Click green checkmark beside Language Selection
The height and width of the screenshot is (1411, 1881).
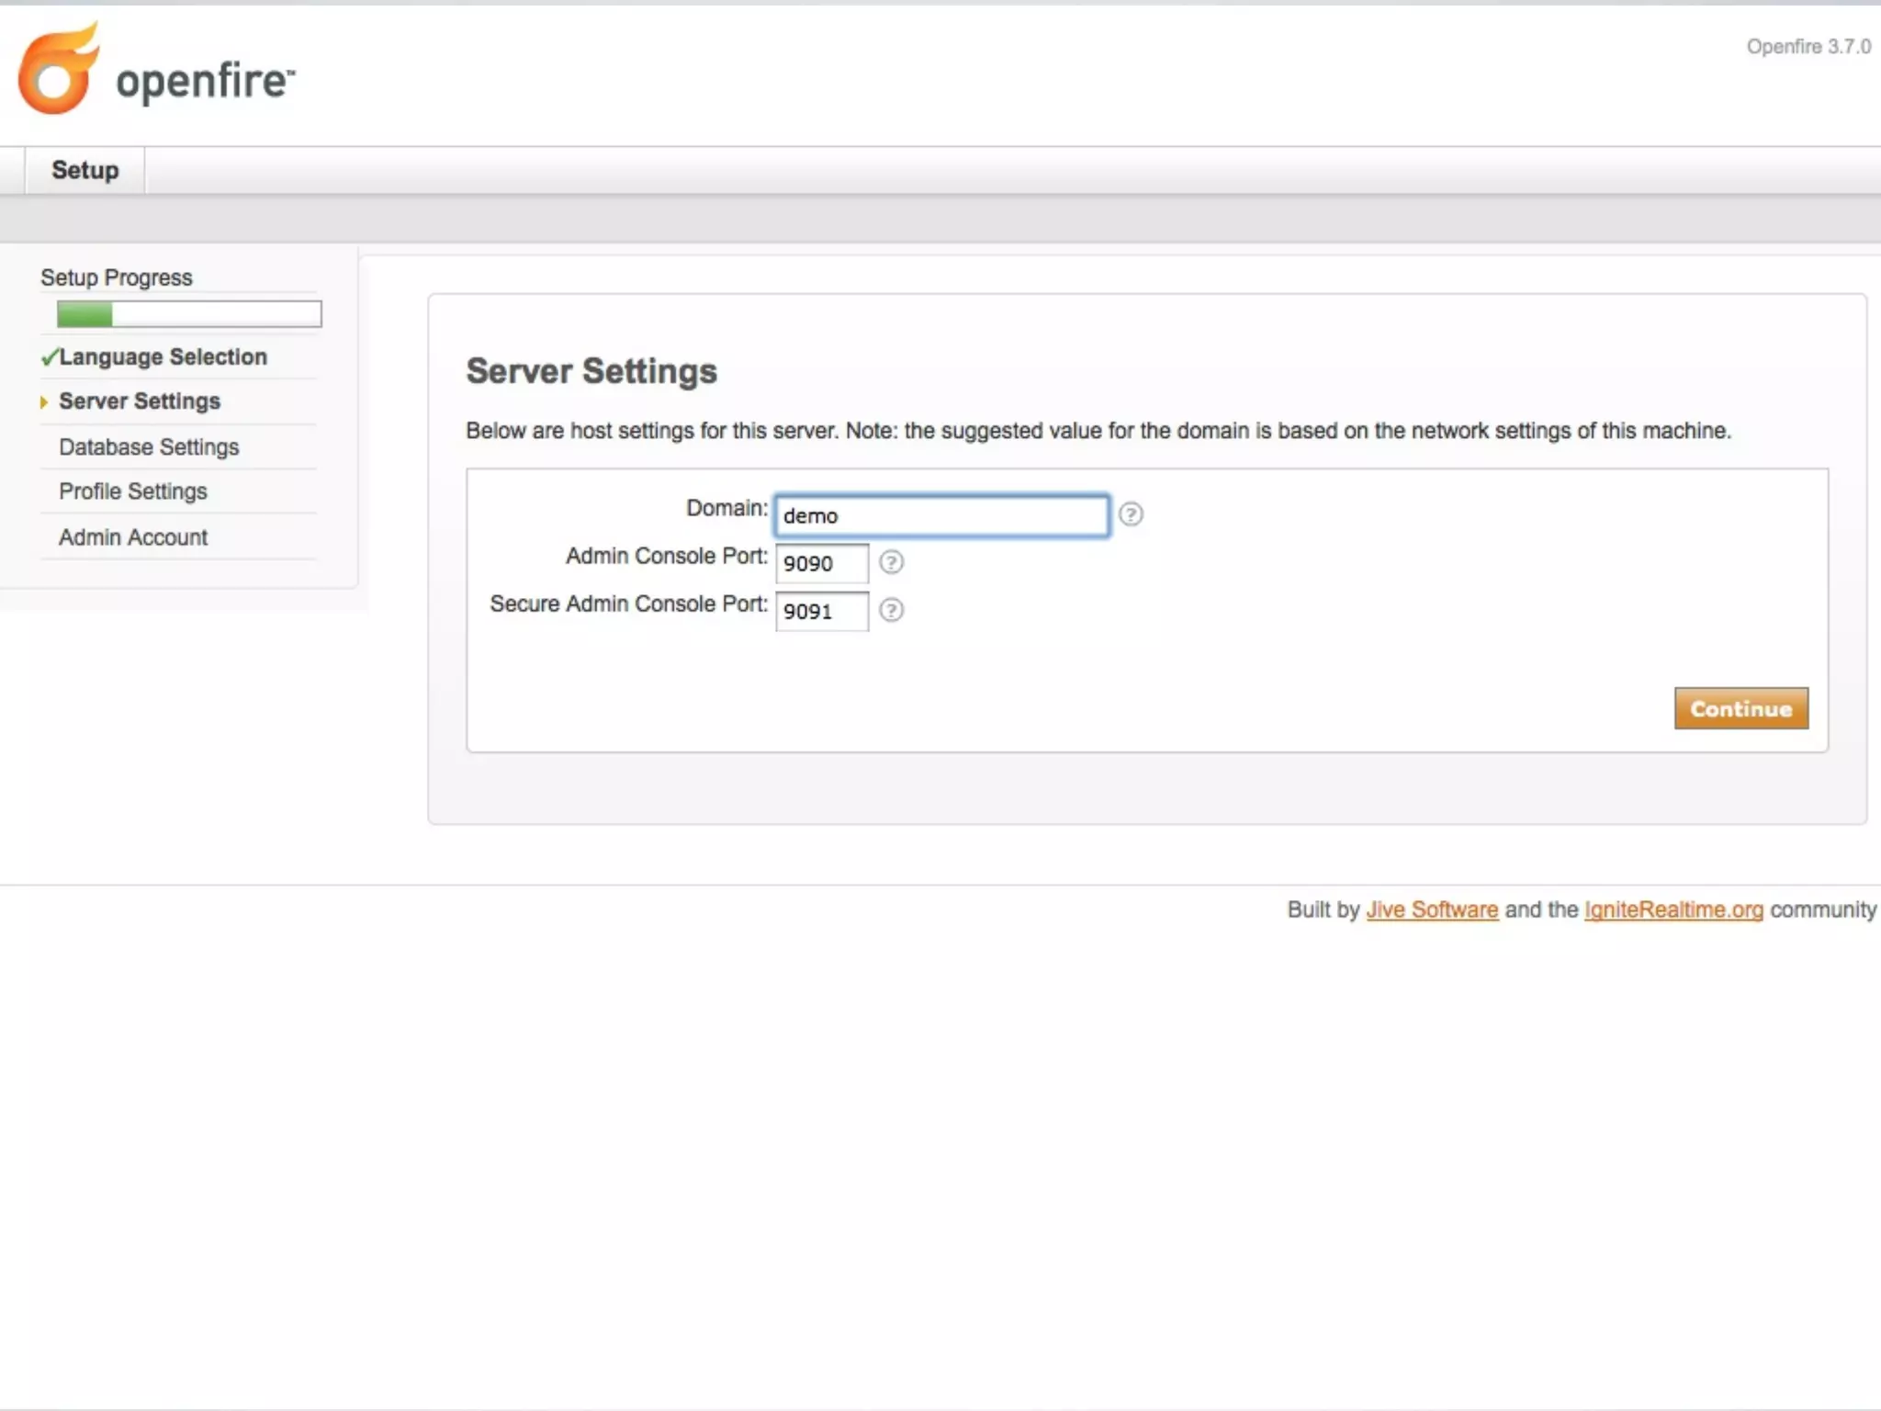tap(49, 357)
